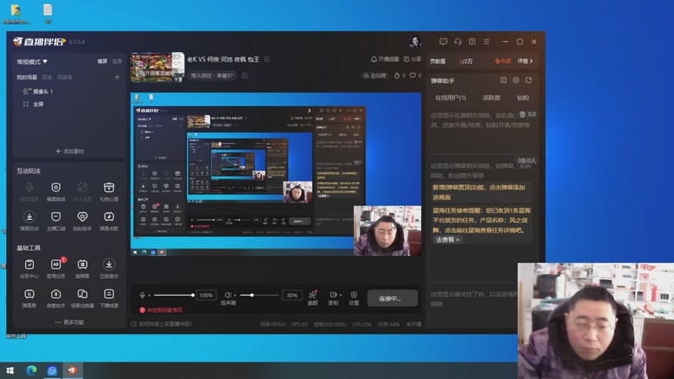Click 添加素材 add material button
Screen dimensions: 674x379
click(x=70, y=152)
